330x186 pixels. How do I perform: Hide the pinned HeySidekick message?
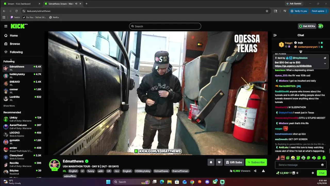325,58
